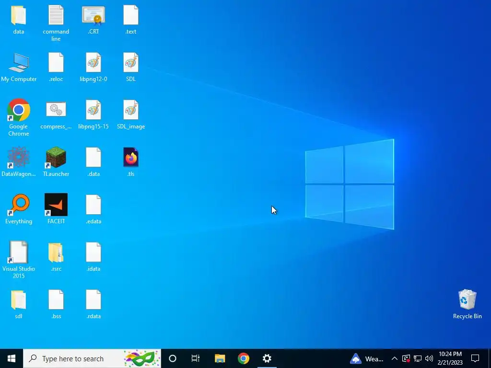
Task: Select the Google Chrome desktop shortcut
Action: pyautogui.click(x=19, y=110)
